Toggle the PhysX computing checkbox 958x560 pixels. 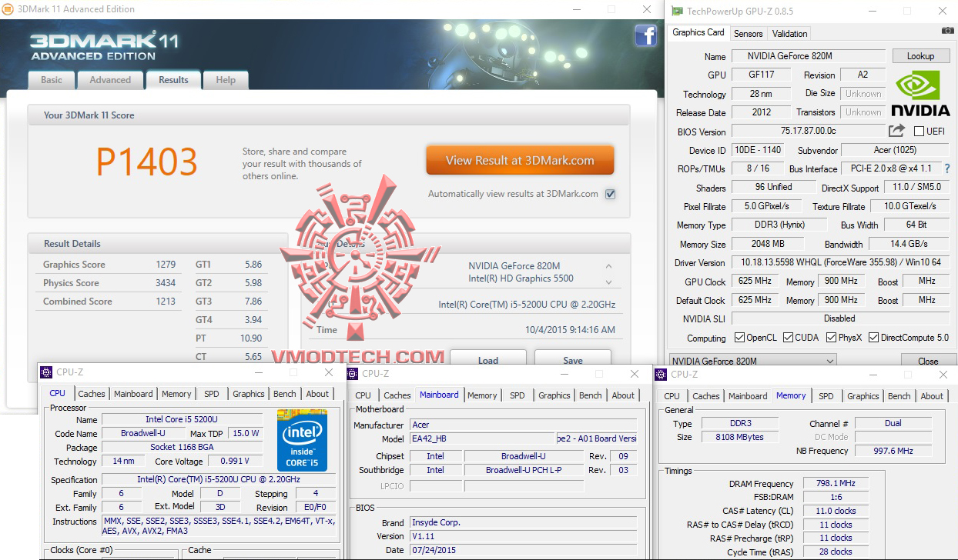[x=831, y=338]
